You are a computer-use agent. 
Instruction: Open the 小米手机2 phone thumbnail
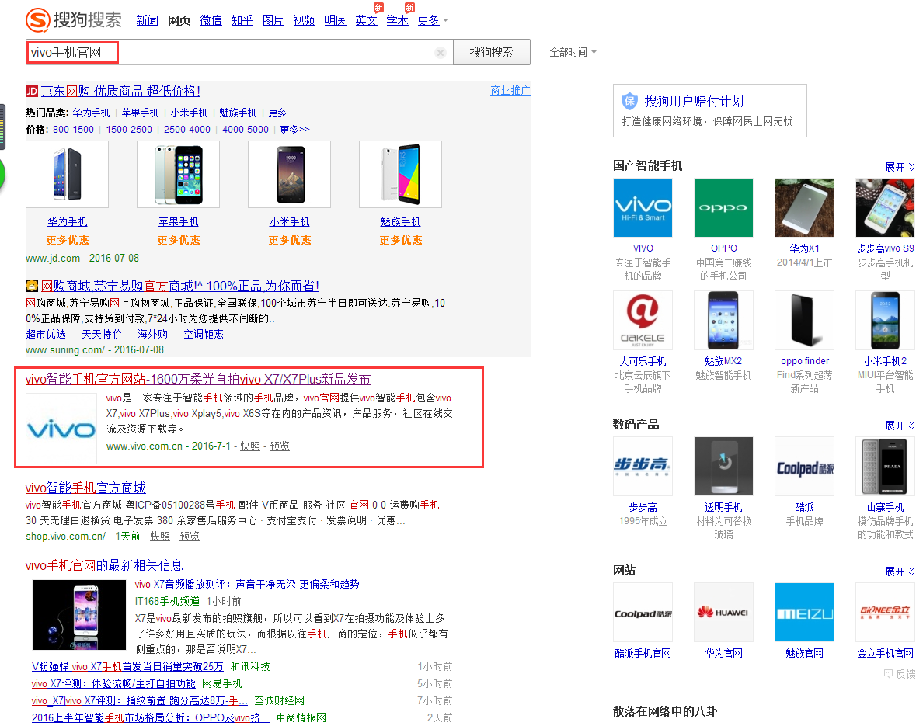click(x=886, y=321)
